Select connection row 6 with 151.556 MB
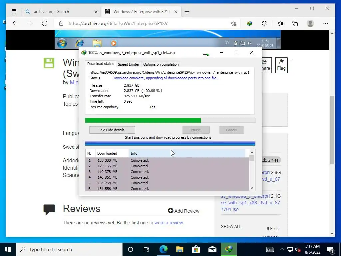Image resolution: width=341 pixels, height=256 pixels. point(167,189)
